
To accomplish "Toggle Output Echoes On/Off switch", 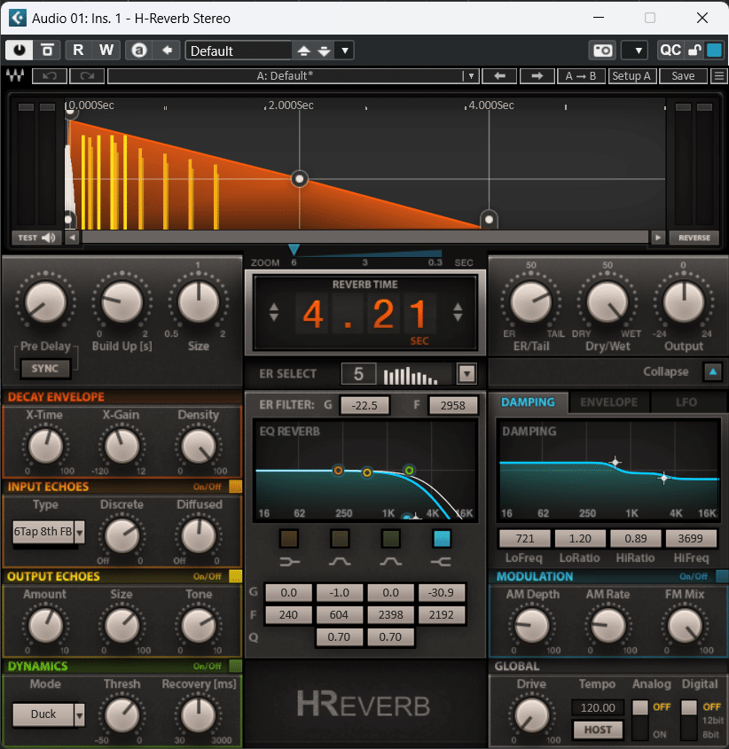I will pos(235,576).
